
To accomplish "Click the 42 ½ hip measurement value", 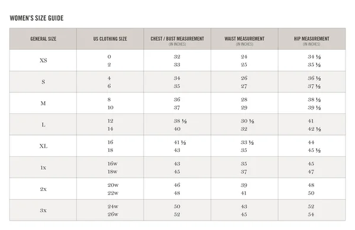I will [314, 129].
